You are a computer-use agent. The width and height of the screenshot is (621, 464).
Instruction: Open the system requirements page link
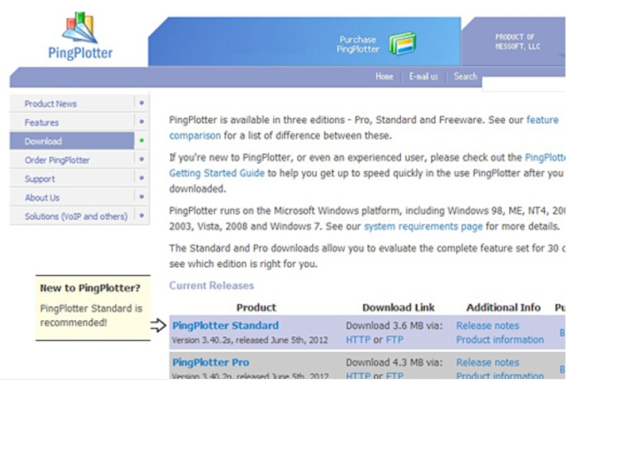coord(423,226)
